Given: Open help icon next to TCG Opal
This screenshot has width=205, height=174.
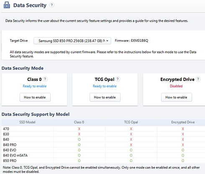Looking at the screenshot, I should coord(118,79).
